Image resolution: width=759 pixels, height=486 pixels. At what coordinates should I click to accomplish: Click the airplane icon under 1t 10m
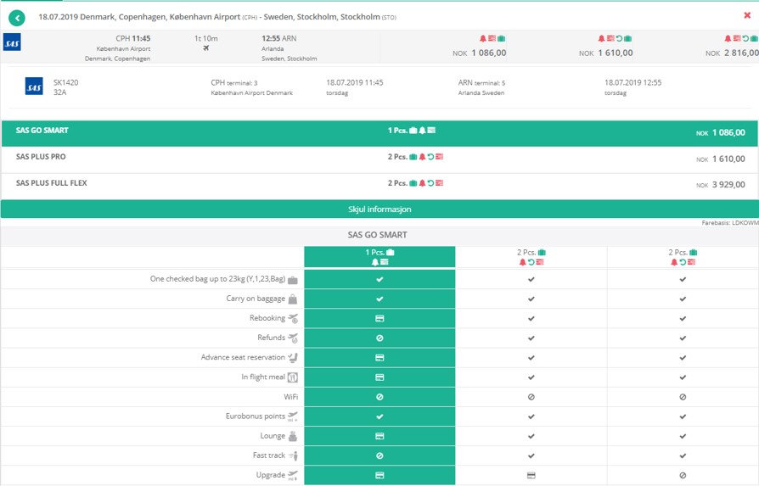pyautogui.click(x=206, y=47)
